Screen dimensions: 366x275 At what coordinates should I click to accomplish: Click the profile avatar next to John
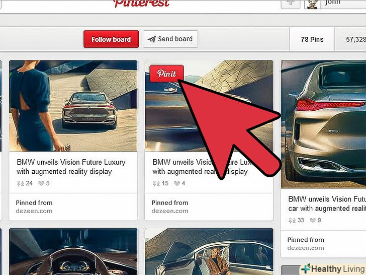click(312, 4)
